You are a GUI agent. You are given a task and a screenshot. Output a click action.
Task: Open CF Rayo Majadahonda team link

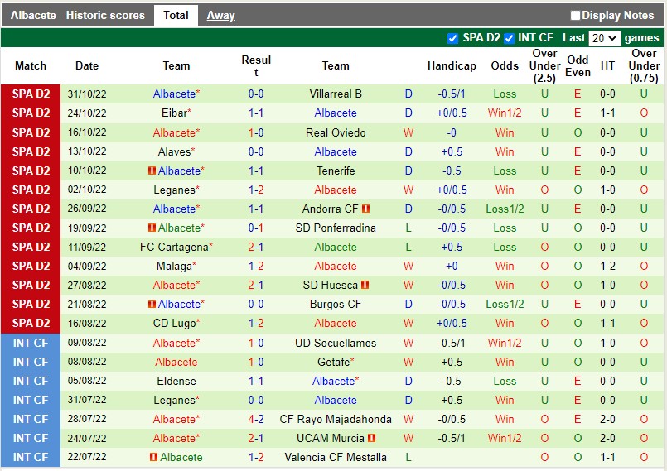[336, 419]
